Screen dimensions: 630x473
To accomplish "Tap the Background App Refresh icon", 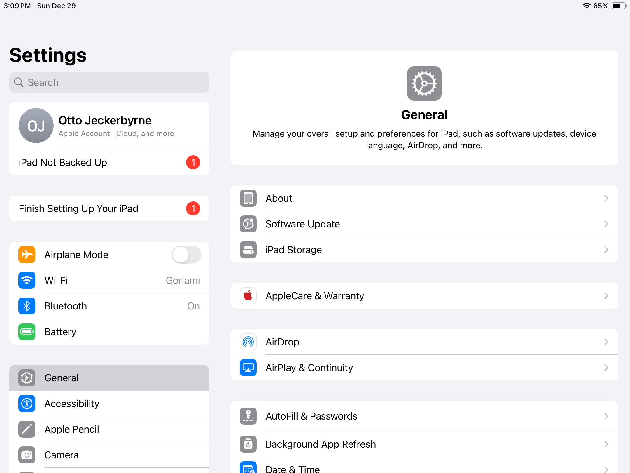I will 248,444.
